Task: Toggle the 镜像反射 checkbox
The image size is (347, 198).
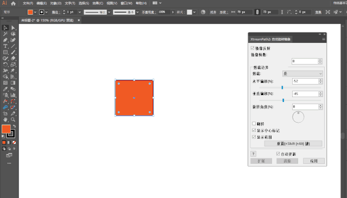Action: [x=253, y=48]
